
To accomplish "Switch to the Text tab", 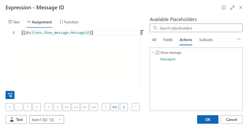I will point(14,22).
